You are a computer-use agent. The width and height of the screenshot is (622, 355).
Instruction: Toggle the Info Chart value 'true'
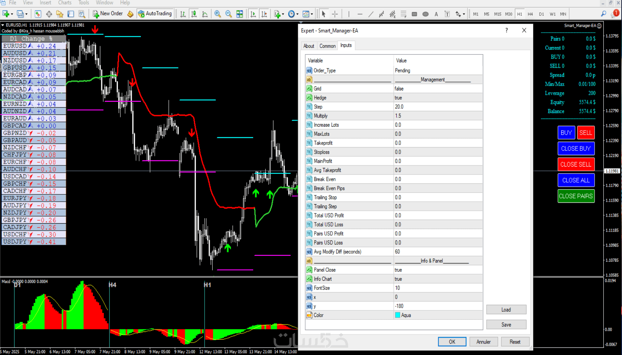coord(438,279)
